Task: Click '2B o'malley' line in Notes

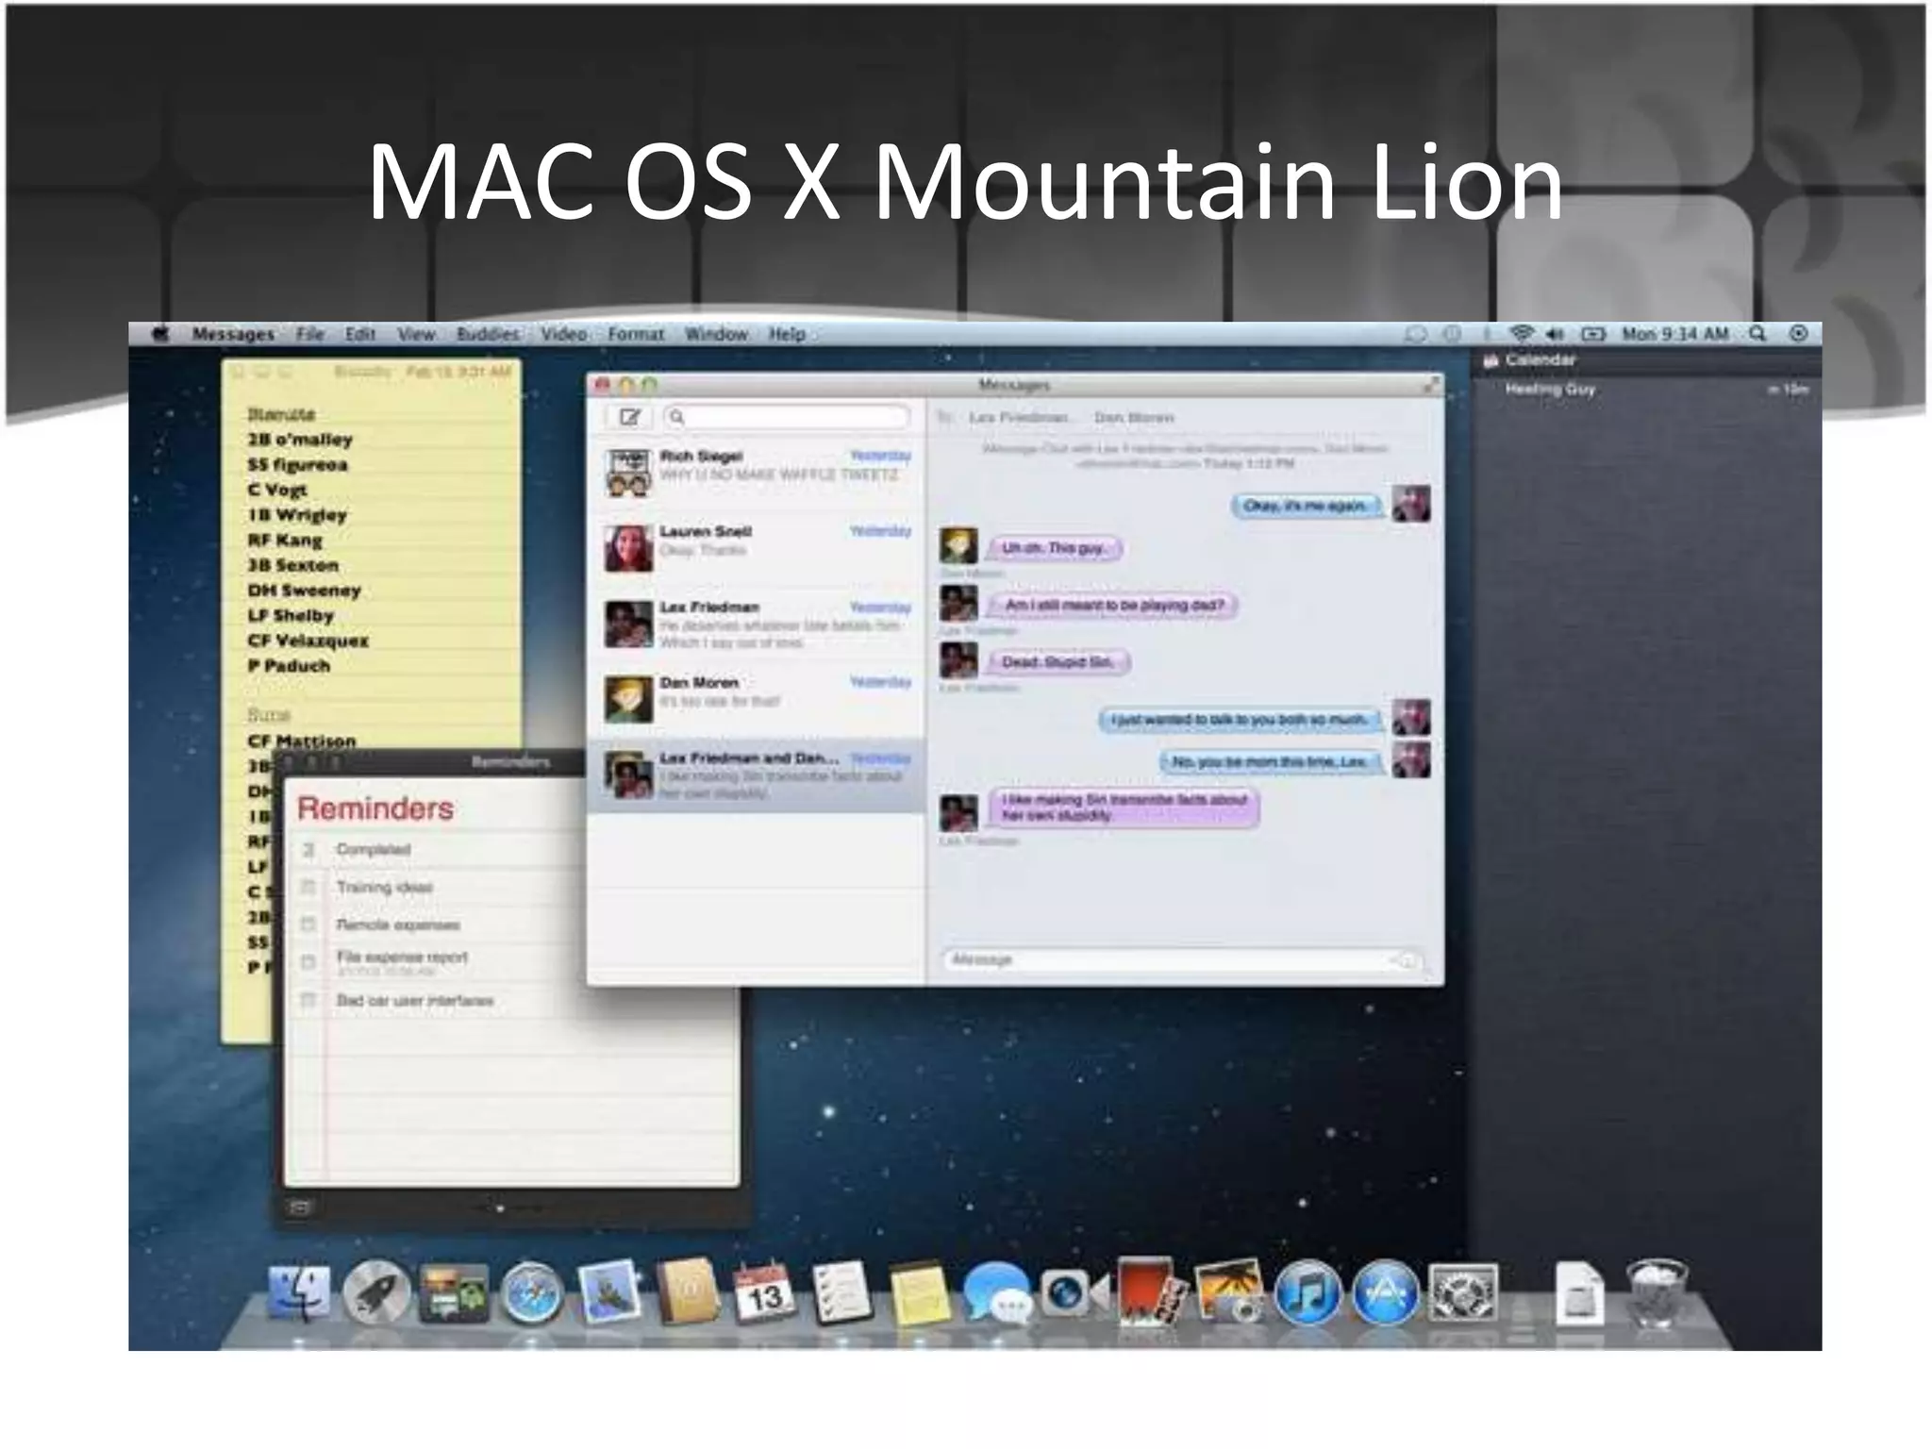Action: (x=300, y=440)
